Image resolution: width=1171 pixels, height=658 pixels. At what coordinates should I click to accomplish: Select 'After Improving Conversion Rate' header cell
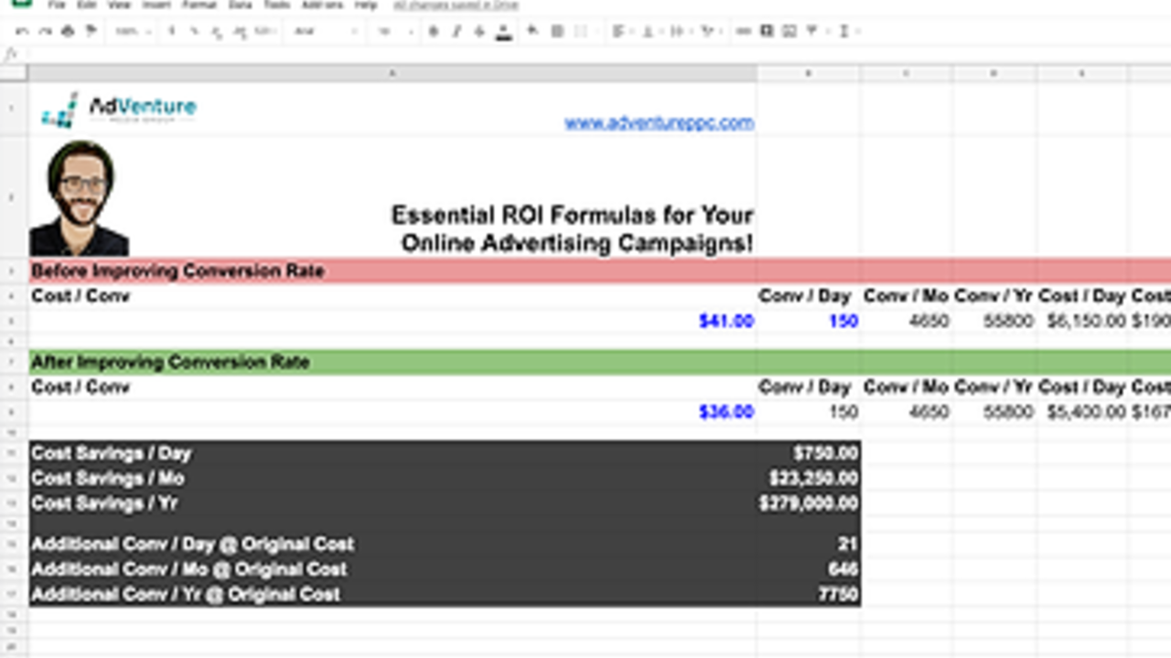coord(392,362)
